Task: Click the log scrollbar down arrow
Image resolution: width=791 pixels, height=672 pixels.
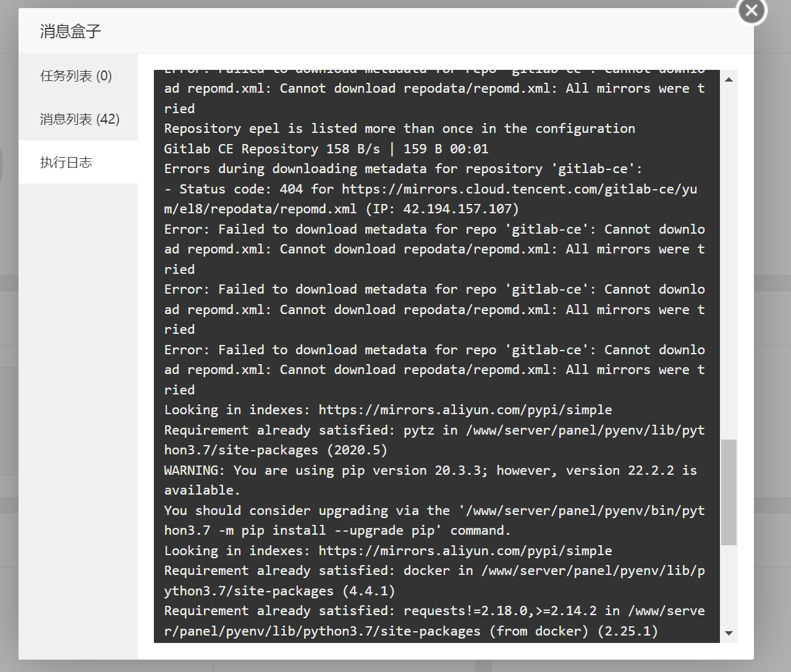Action: pos(729,633)
